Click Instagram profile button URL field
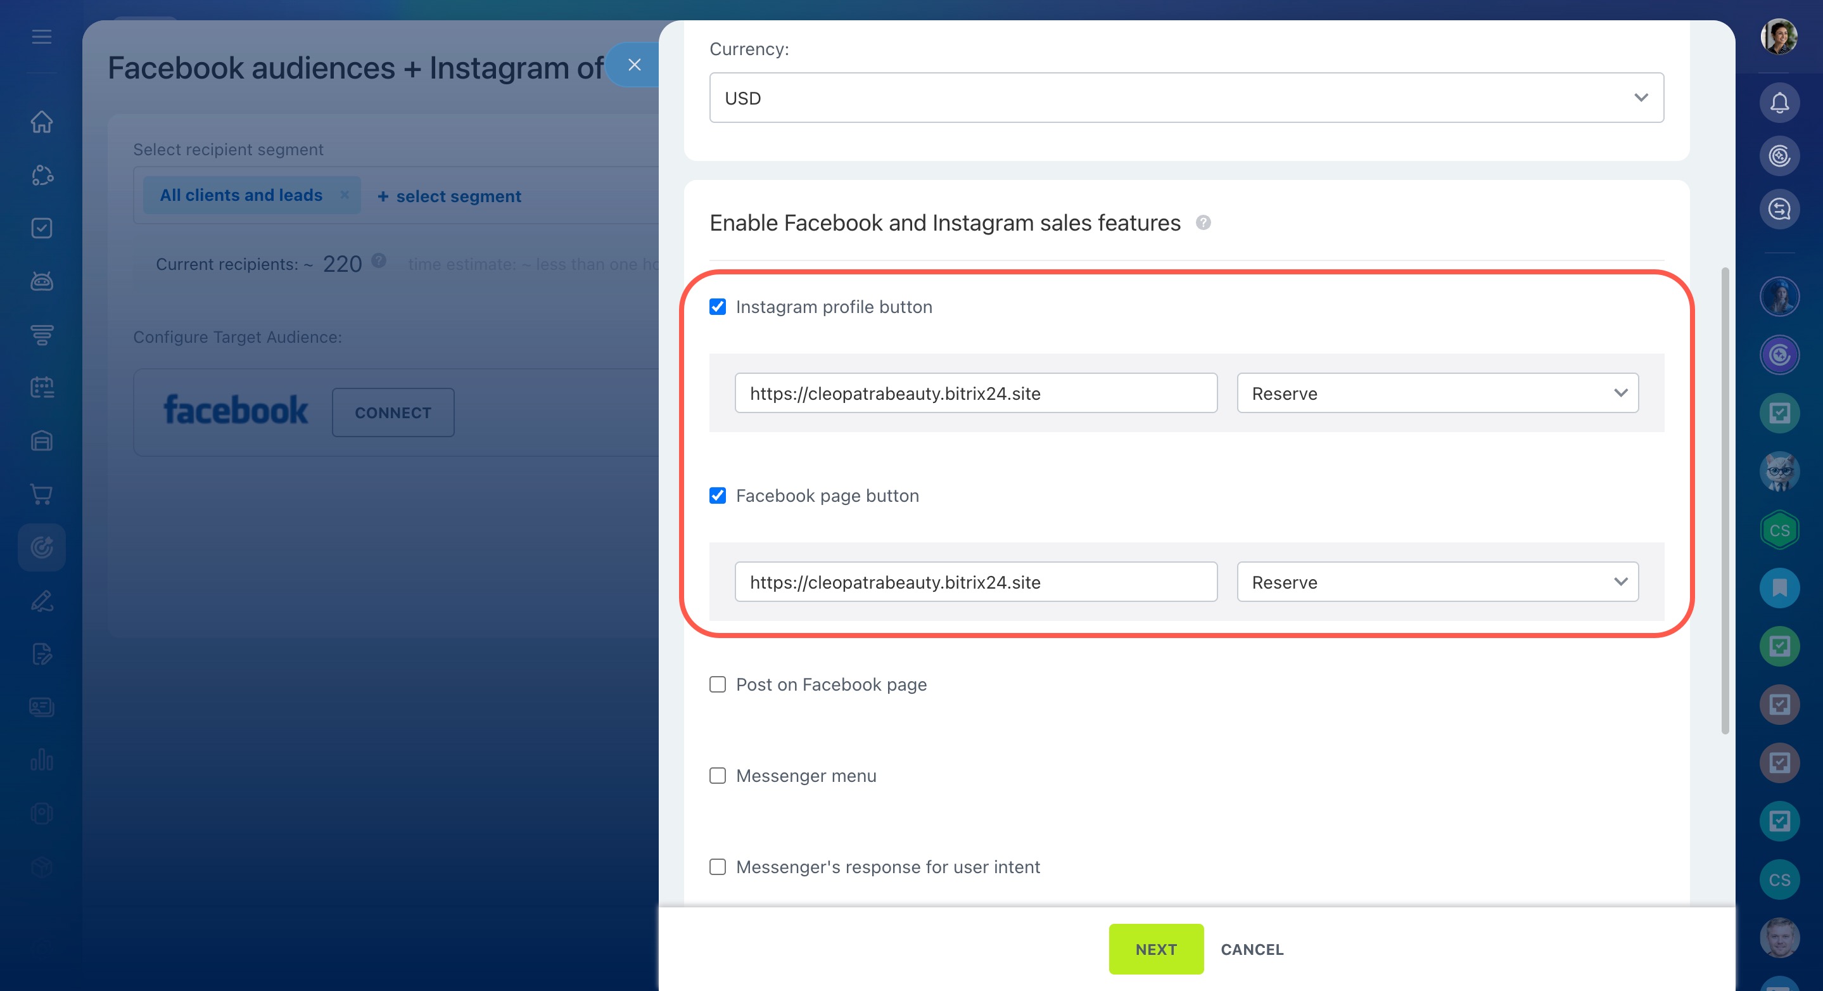This screenshot has height=991, width=1823. [975, 393]
